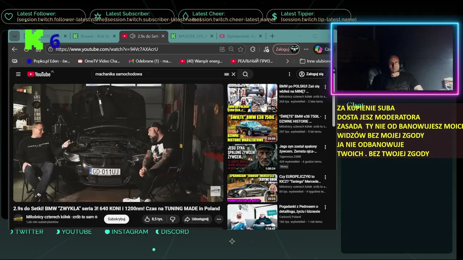The image size is (463, 260).
Task: Click the channel avatar under the video
Action: [x=18, y=219]
